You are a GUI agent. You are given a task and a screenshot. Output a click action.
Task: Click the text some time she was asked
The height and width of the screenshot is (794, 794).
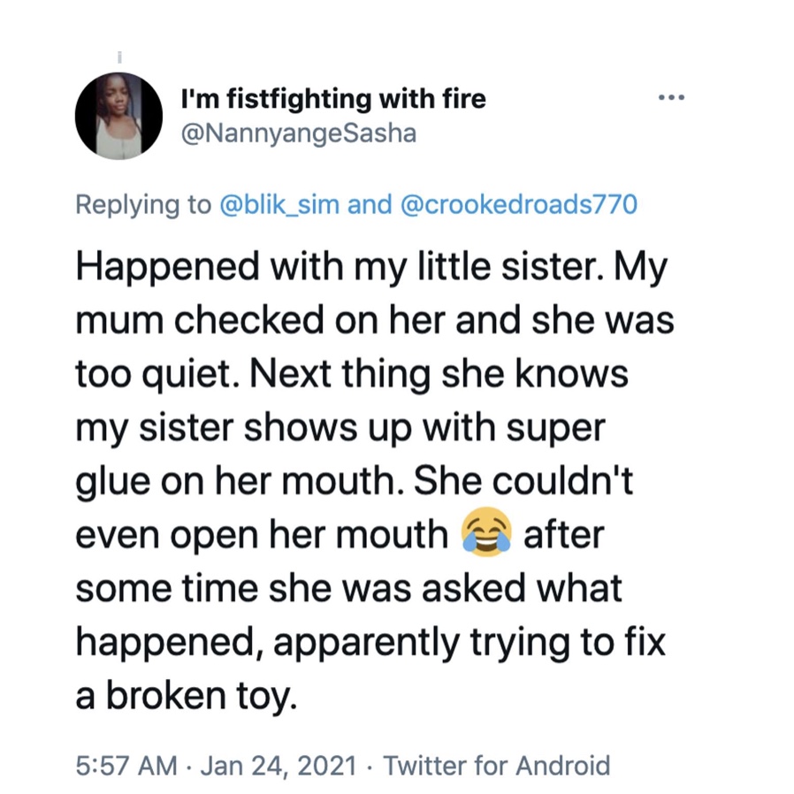tap(301, 587)
